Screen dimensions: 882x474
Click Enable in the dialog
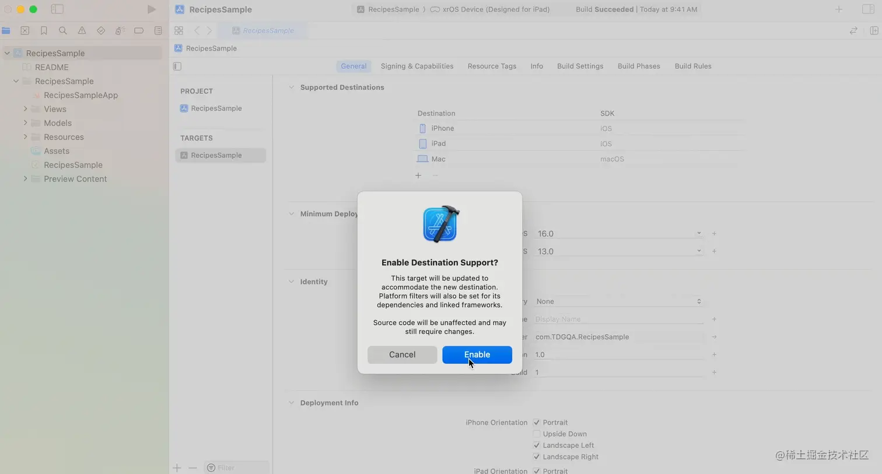coord(477,354)
